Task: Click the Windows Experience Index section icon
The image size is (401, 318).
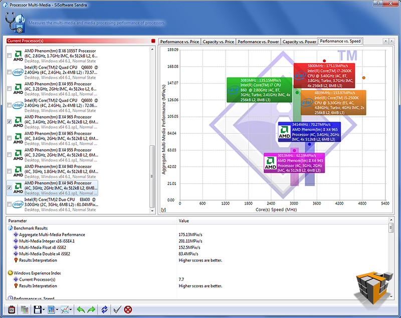Action: click(x=10, y=273)
